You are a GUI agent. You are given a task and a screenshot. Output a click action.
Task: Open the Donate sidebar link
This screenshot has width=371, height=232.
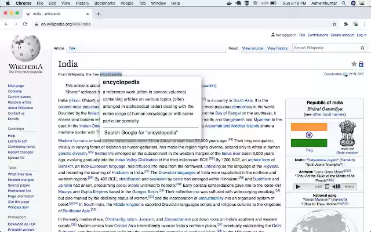[x=13, y=119]
